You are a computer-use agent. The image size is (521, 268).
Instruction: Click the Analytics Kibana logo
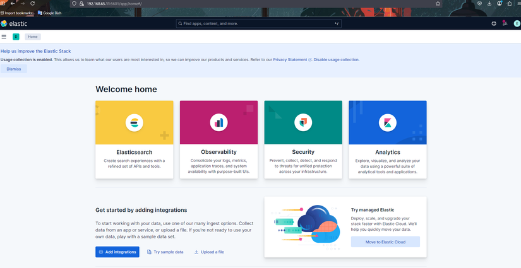pos(387,123)
